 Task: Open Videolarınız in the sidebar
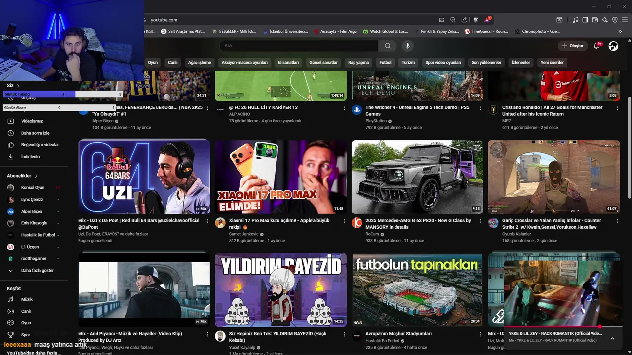click(x=32, y=121)
